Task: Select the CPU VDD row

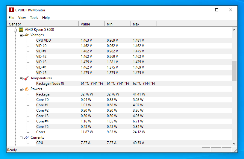Action: (x=134, y=40)
